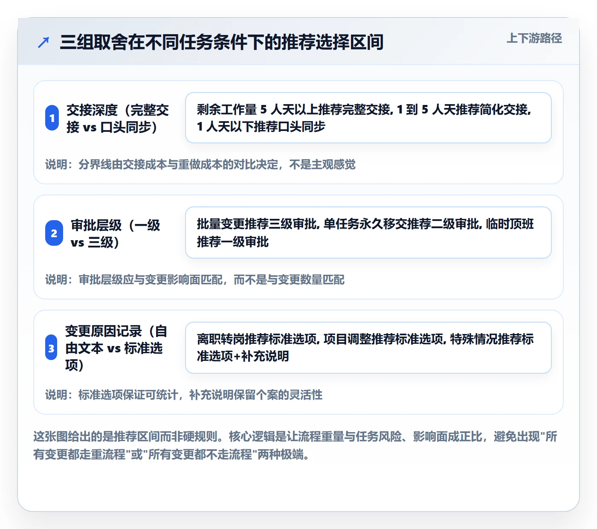
Task: Select the note 分界线由交接成本与重做成本的对比决定
Action: point(200,164)
